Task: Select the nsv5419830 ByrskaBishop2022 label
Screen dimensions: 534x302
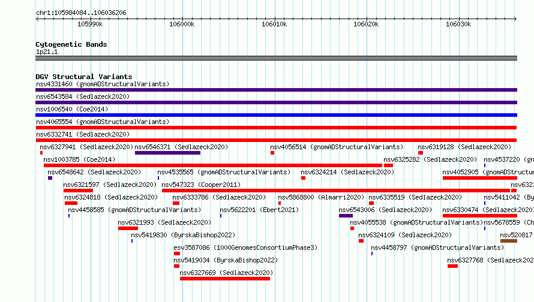Action: point(183,235)
